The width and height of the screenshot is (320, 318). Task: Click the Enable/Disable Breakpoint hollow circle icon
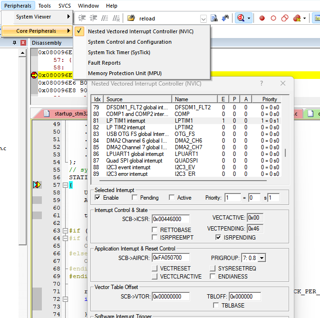[273, 19]
